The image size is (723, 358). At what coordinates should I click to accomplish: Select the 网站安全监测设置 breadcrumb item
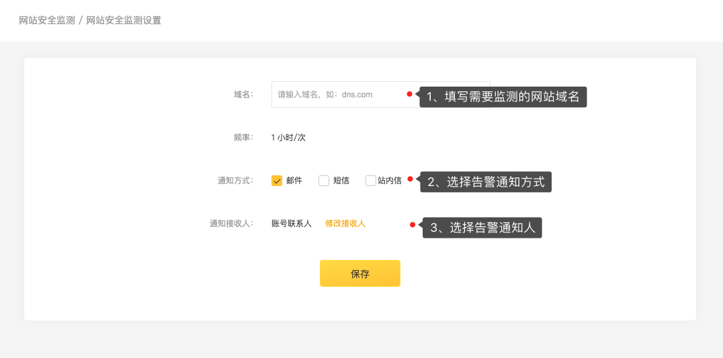pos(124,20)
